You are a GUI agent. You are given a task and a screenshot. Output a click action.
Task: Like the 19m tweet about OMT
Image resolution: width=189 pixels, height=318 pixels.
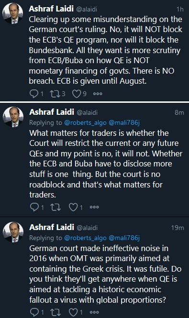(73, 313)
